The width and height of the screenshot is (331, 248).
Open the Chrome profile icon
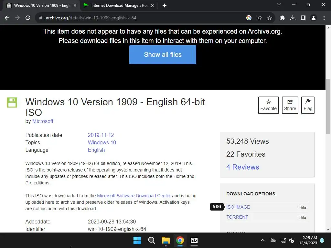tap(314, 18)
